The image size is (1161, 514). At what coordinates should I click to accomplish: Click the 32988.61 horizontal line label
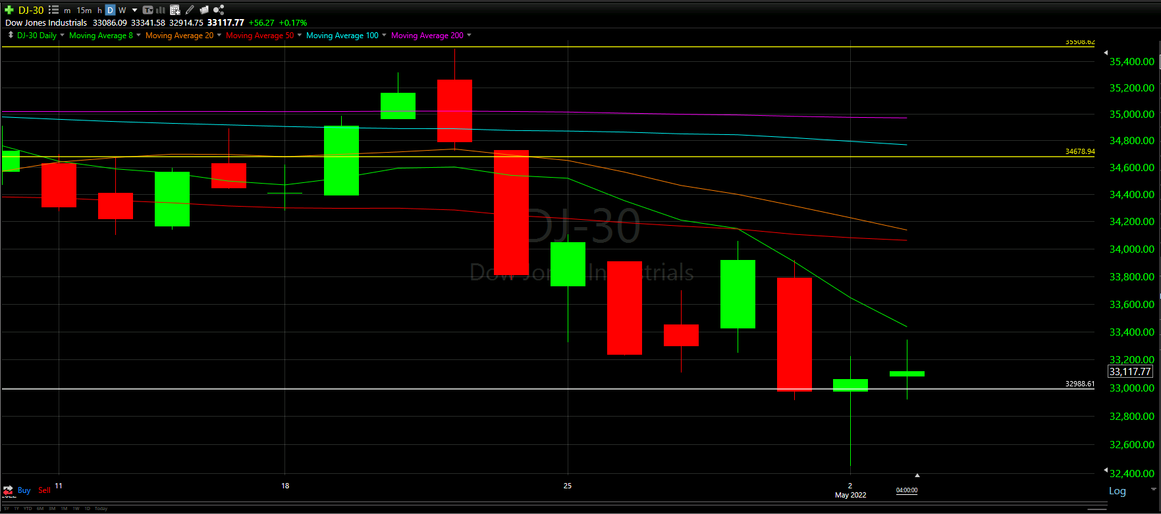pos(1080,384)
